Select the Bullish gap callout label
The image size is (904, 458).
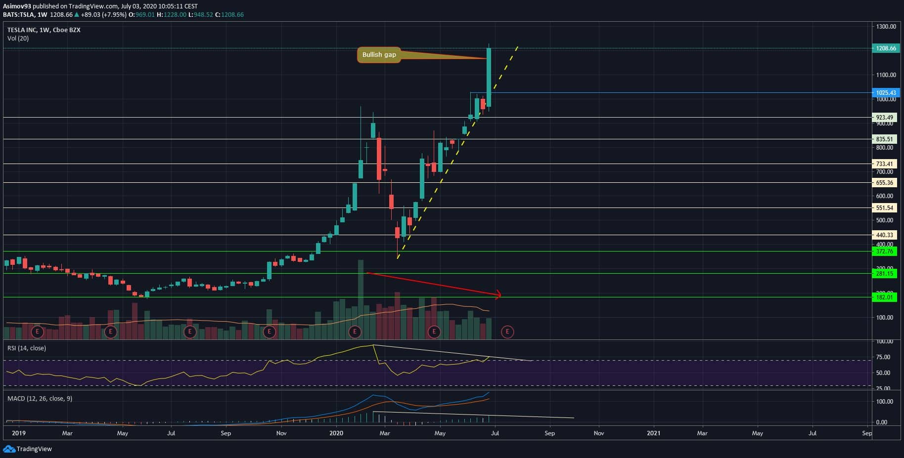tap(379, 55)
